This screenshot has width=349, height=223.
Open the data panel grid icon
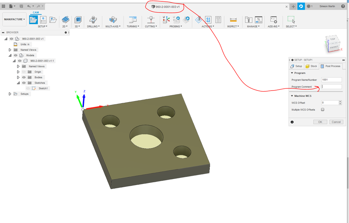[x=3, y=6]
